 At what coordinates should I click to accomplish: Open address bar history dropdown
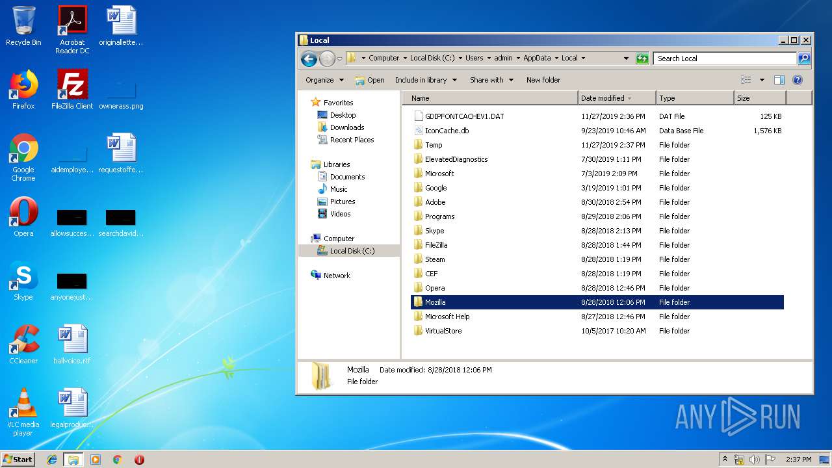coord(626,58)
